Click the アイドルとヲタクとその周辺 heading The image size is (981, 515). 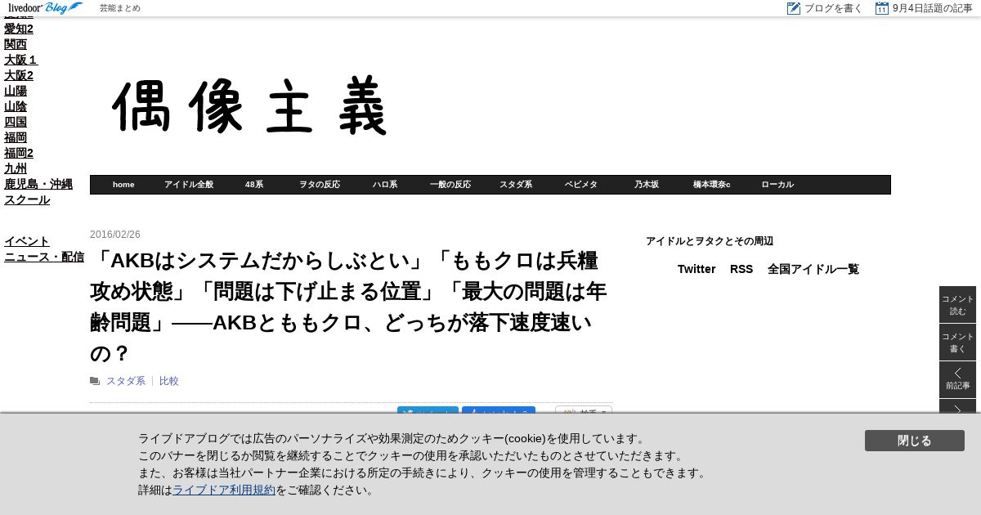click(x=710, y=241)
